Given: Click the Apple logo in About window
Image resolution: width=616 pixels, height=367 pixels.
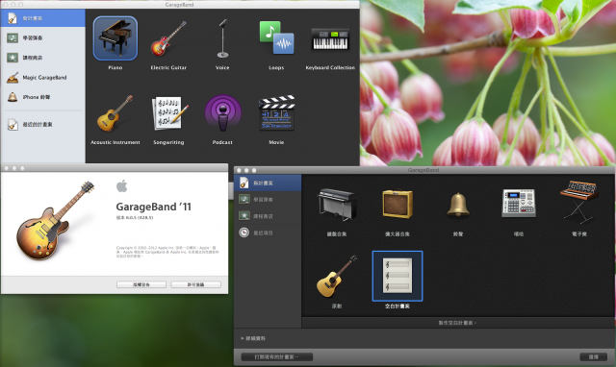Looking at the screenshot, I should pyautogui.click(x=122, y=185).
